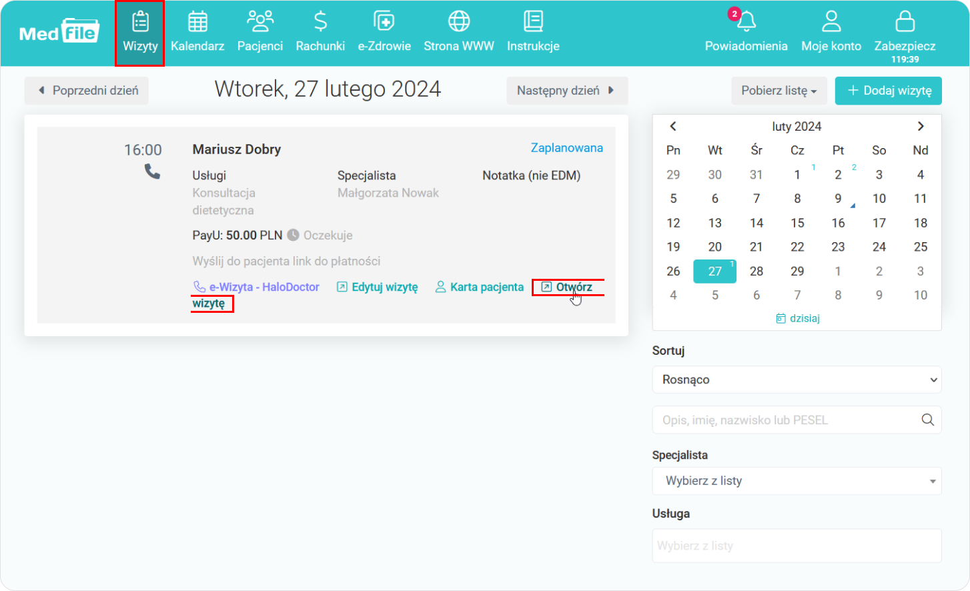The width and height of the screenshot is (970, 591).
Task: Click the Oczekuje clock status icon
Action: [x=293, y=235]
